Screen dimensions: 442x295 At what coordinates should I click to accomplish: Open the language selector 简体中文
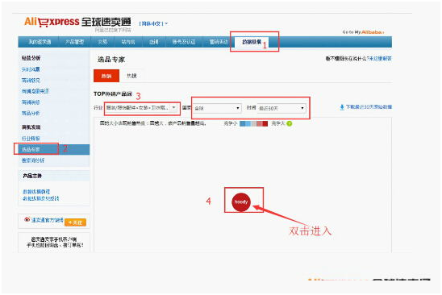pos(153,23)
